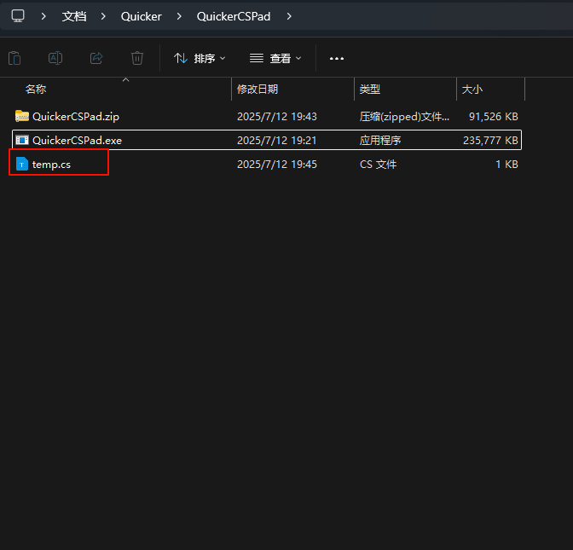Select the QuickerCSPad.zip file name

[76, 116]
